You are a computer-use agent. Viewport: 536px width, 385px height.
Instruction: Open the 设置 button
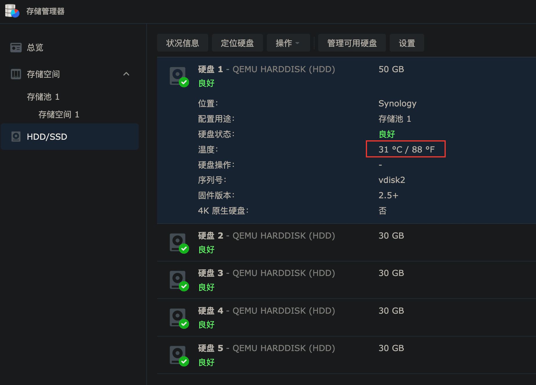point(407,43)
